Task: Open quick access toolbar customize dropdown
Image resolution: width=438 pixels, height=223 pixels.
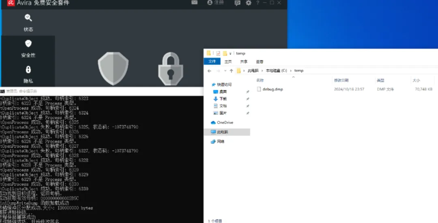Action: point(230,53)
